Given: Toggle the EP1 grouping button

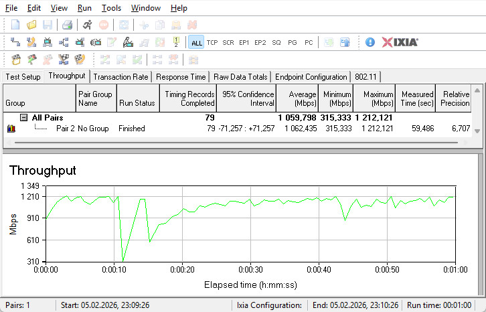Looking at the screenshot, I should pyautogui.click(x=244, y=42).
